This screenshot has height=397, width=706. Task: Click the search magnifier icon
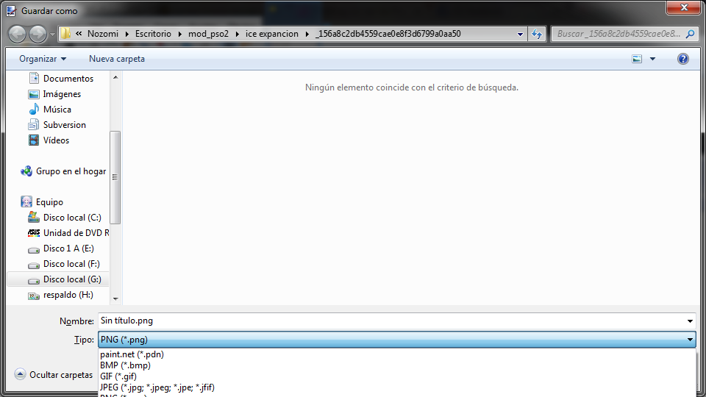click(691, 34)
